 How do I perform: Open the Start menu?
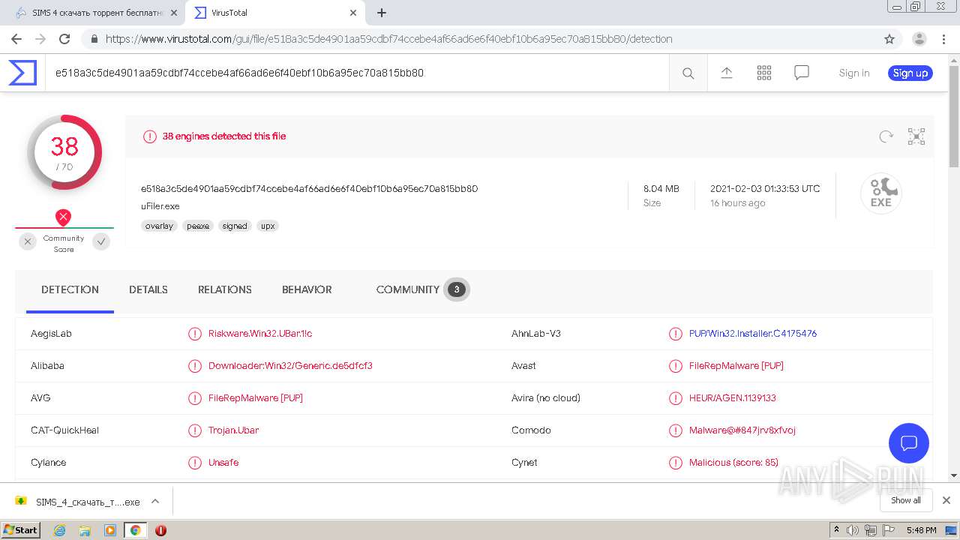tap(21, 530)
